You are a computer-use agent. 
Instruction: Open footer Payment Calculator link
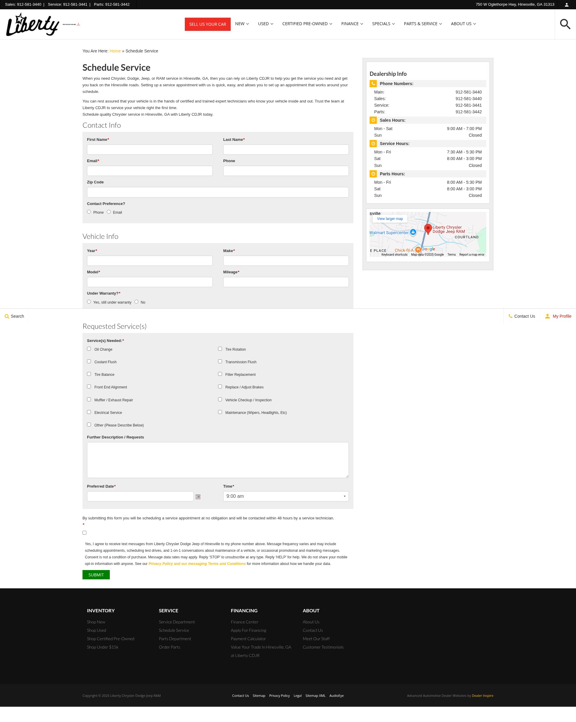248,639
